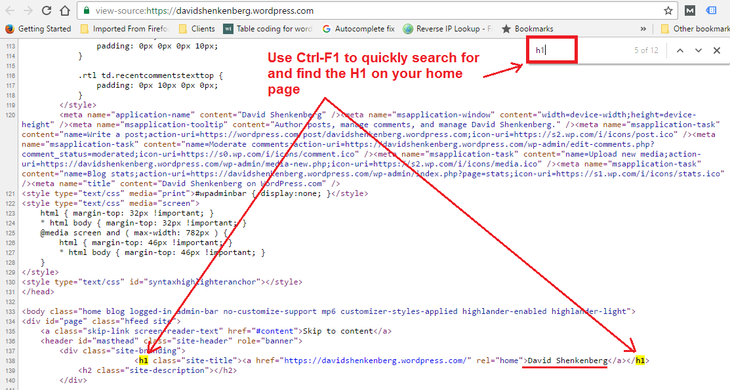Click the div id page line
730x390 pixels.
pyautogui.click(x=101, y=321)
